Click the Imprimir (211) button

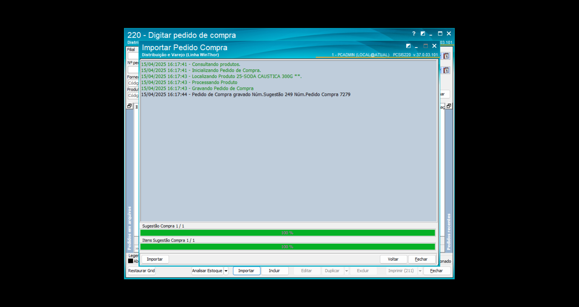click(401, 271)
